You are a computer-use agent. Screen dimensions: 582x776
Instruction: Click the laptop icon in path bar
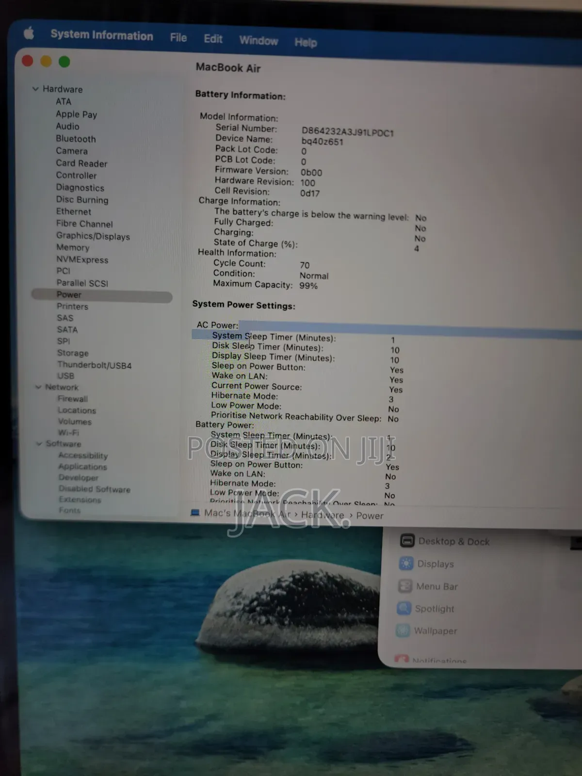coord(195,512)
